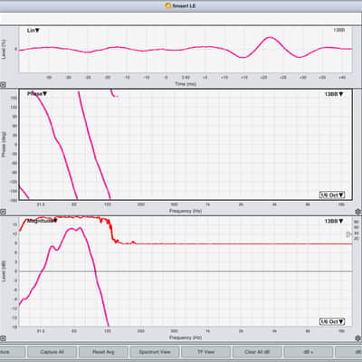Screen dimensions: 362x362
Task: Open the phase plot settings gear
Action: [x=358, y=211]
